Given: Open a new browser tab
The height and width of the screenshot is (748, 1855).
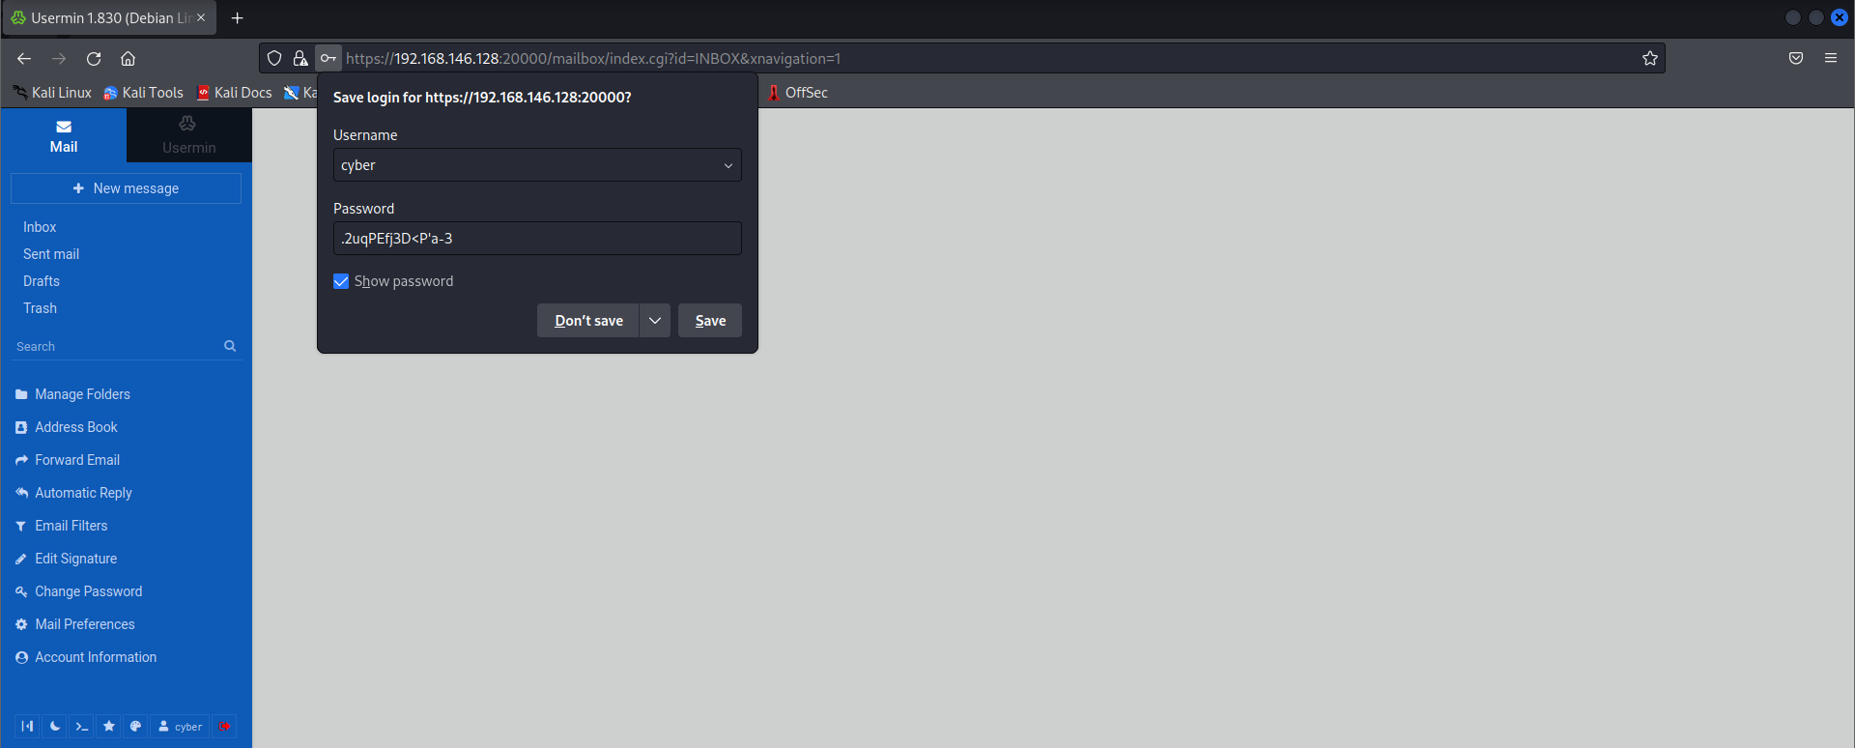Looking at the screenshot, I should coord(237,17).
